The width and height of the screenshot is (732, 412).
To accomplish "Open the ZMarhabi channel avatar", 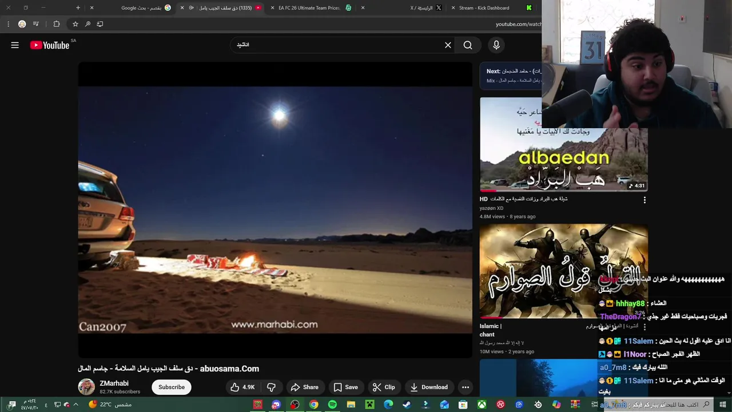I will [x=86, y=387].
